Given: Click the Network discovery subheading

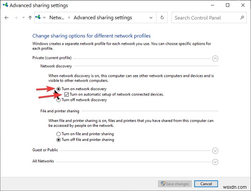Looking at the screenshot, I should click(x=56, y=66).
